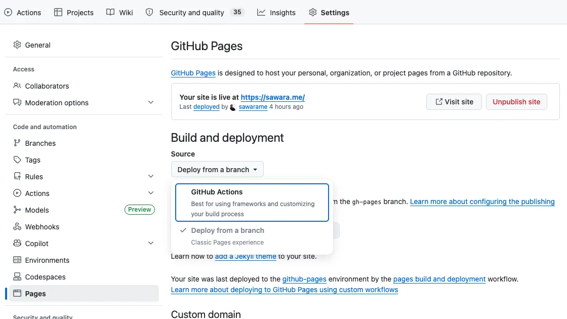Screen dimensions: 567x319
Task: Click the Moderation options comment icon
Action: pyautogui.click(x=17, y=102)
